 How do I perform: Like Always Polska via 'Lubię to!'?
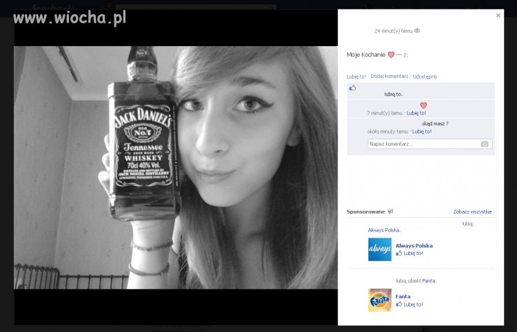tap(413, 253)
